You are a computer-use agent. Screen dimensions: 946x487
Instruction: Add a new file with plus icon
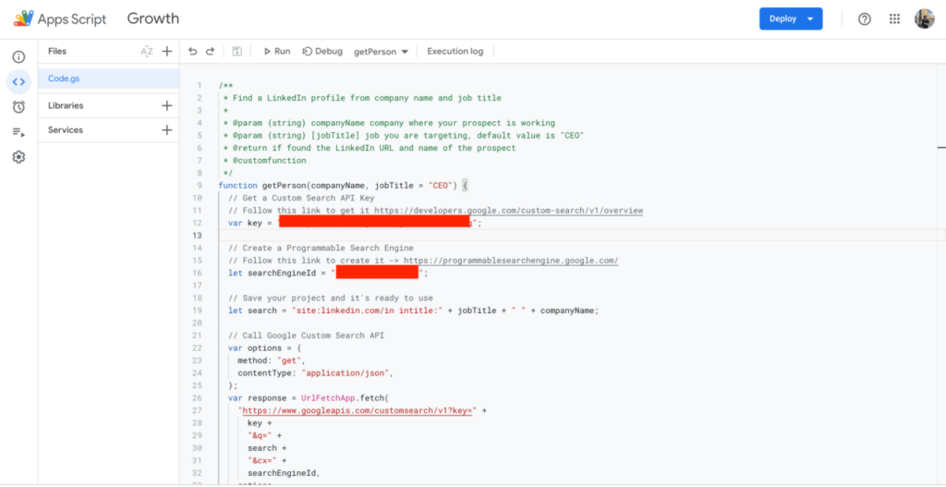(166, 52)
